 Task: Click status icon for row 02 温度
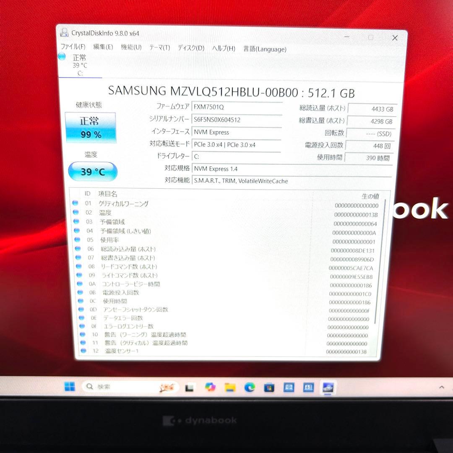[76, 212]
